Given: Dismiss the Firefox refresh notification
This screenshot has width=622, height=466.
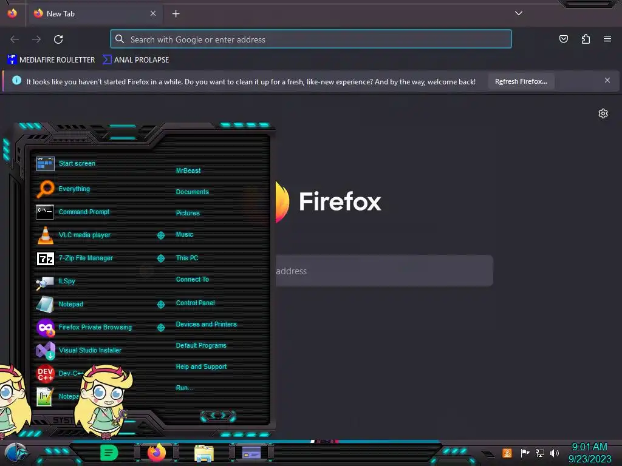Looking at the screenshot, I should [x=607, y=81].
